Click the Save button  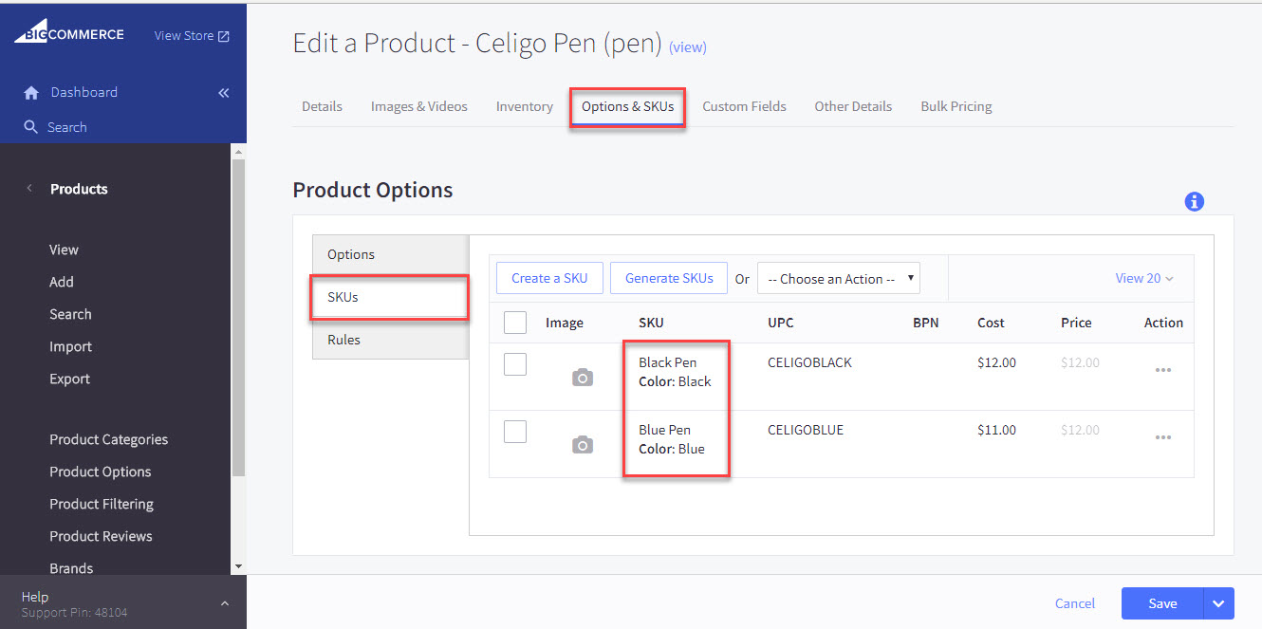click(1162, 603)
